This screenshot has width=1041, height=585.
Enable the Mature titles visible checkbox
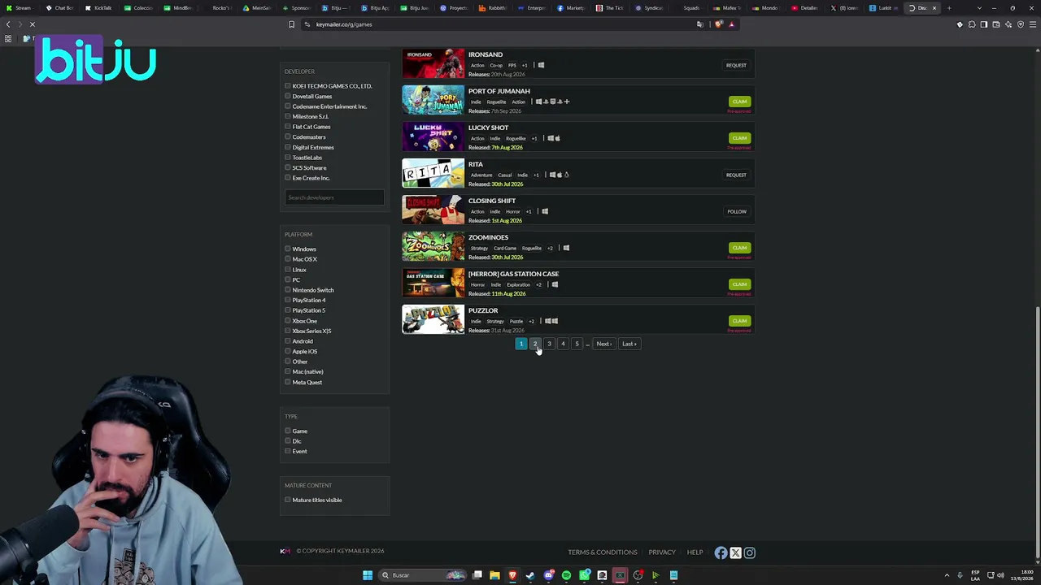coord(288,500)
